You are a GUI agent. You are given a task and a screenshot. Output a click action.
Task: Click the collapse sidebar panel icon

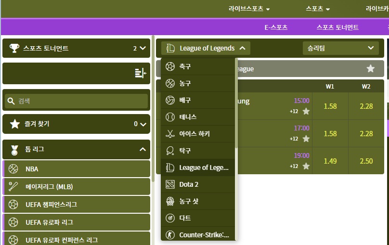tap(141, 73)
